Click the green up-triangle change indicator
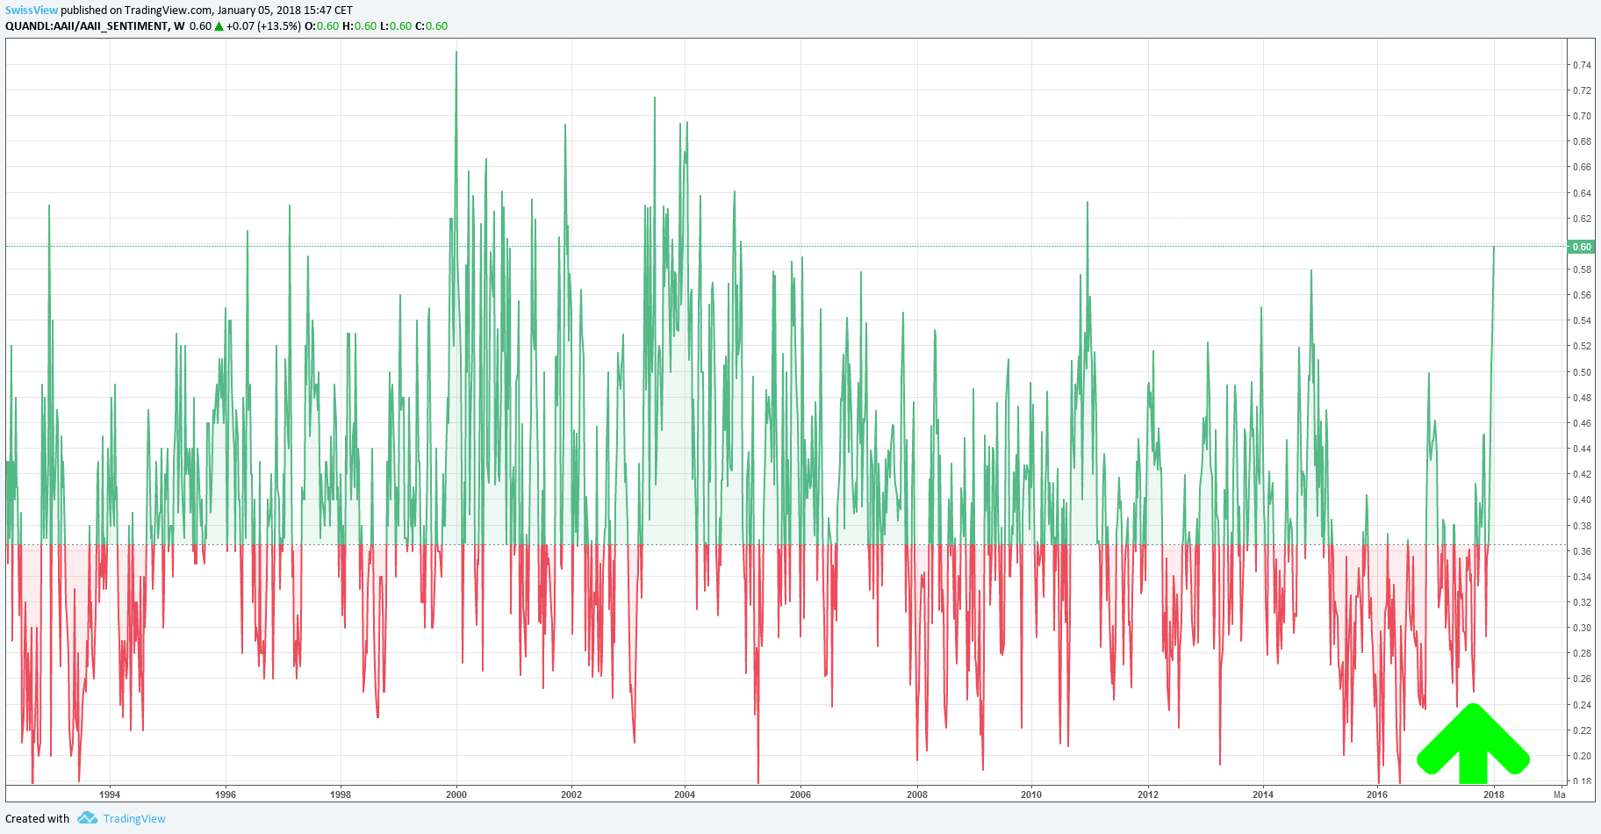Image resolution: width=1601 pixels, height=834 pixels. point(219,26)
